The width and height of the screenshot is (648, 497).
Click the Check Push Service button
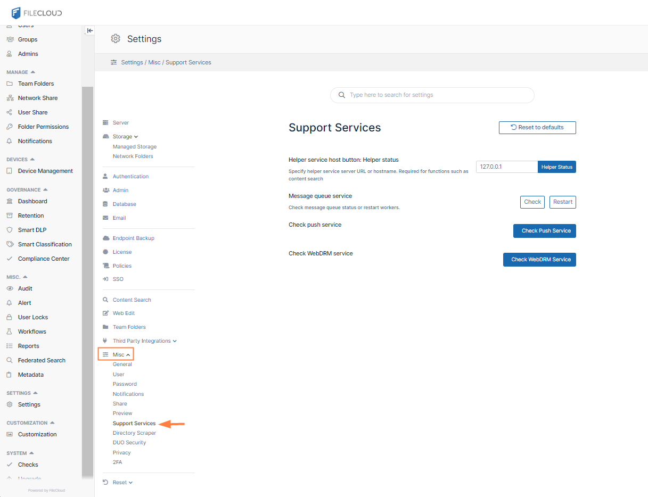(544, 231)
